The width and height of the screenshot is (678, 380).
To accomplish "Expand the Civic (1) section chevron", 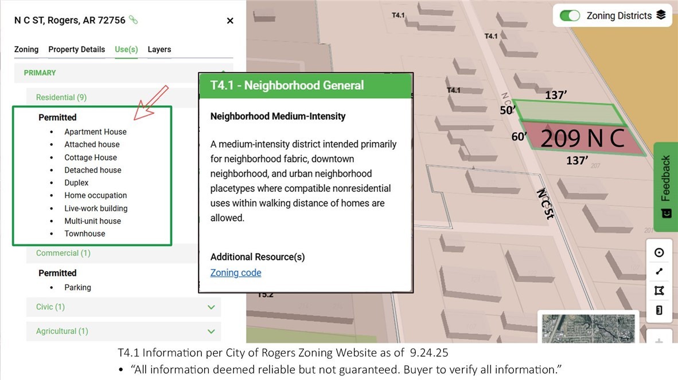I will click(x=211, y=307).
